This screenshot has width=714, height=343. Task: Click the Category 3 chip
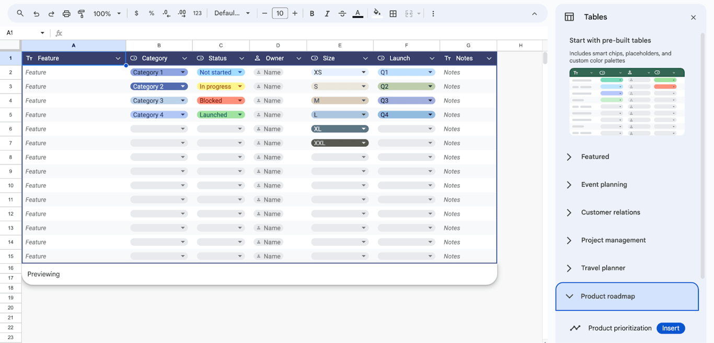(x=159, y=101)
